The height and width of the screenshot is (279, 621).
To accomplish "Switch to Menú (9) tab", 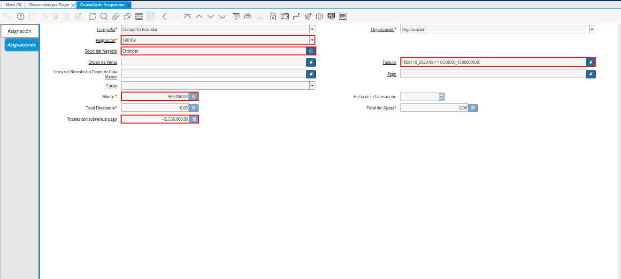I will (x=13, y=5).
